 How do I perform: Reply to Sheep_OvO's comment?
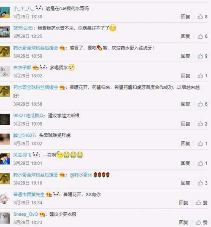(x=184, y=222)
